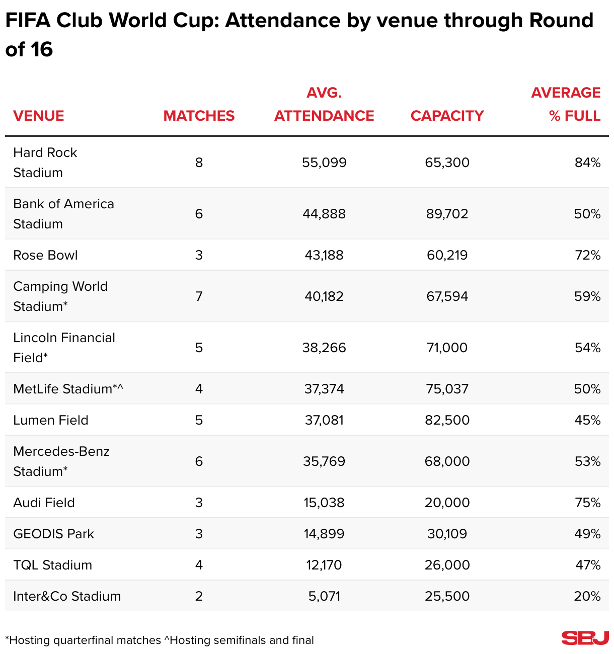Viewport: 614px width, 654px height.
Task: Select the Rose Bowl venue cell
Action: (x=45, y=255)
